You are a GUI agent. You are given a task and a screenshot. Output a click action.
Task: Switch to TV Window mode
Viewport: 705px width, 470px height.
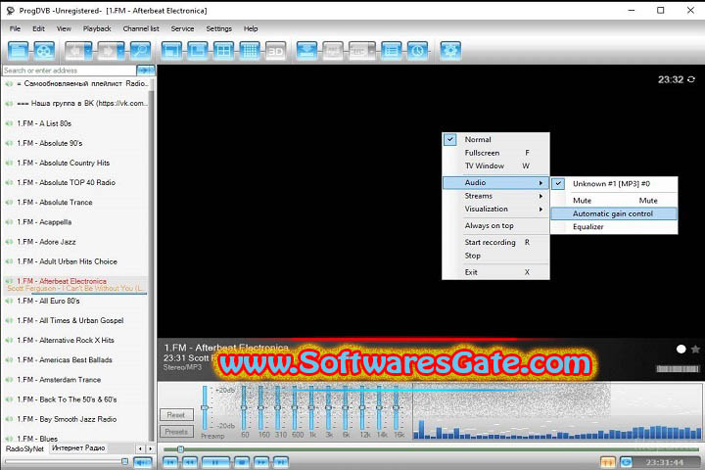tap(495, 165)
